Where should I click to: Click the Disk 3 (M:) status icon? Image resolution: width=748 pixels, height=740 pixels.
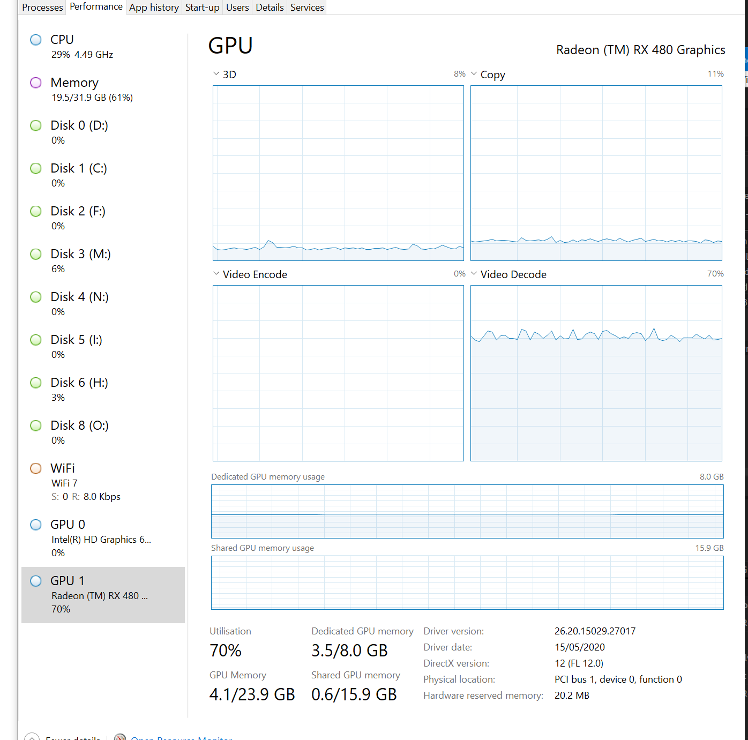click(35, 253)
